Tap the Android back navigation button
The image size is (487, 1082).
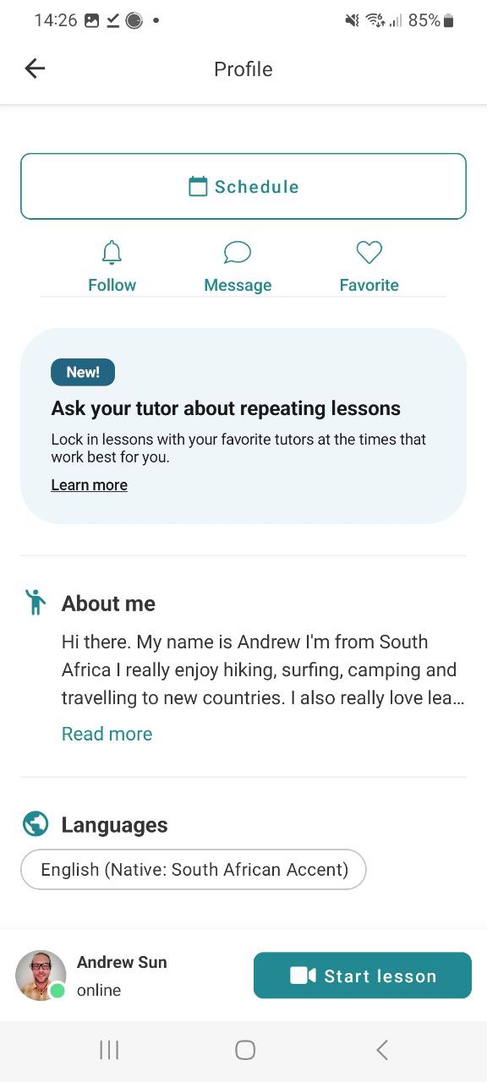(382, 1050)
